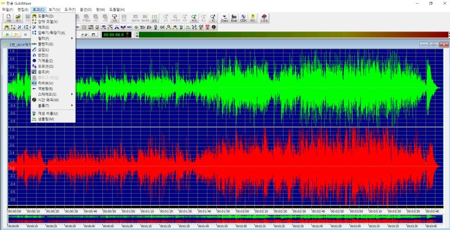This screenshot has width=450, height=230.
Task: Open the 옵션(O) menu
Action: [86, 10]
